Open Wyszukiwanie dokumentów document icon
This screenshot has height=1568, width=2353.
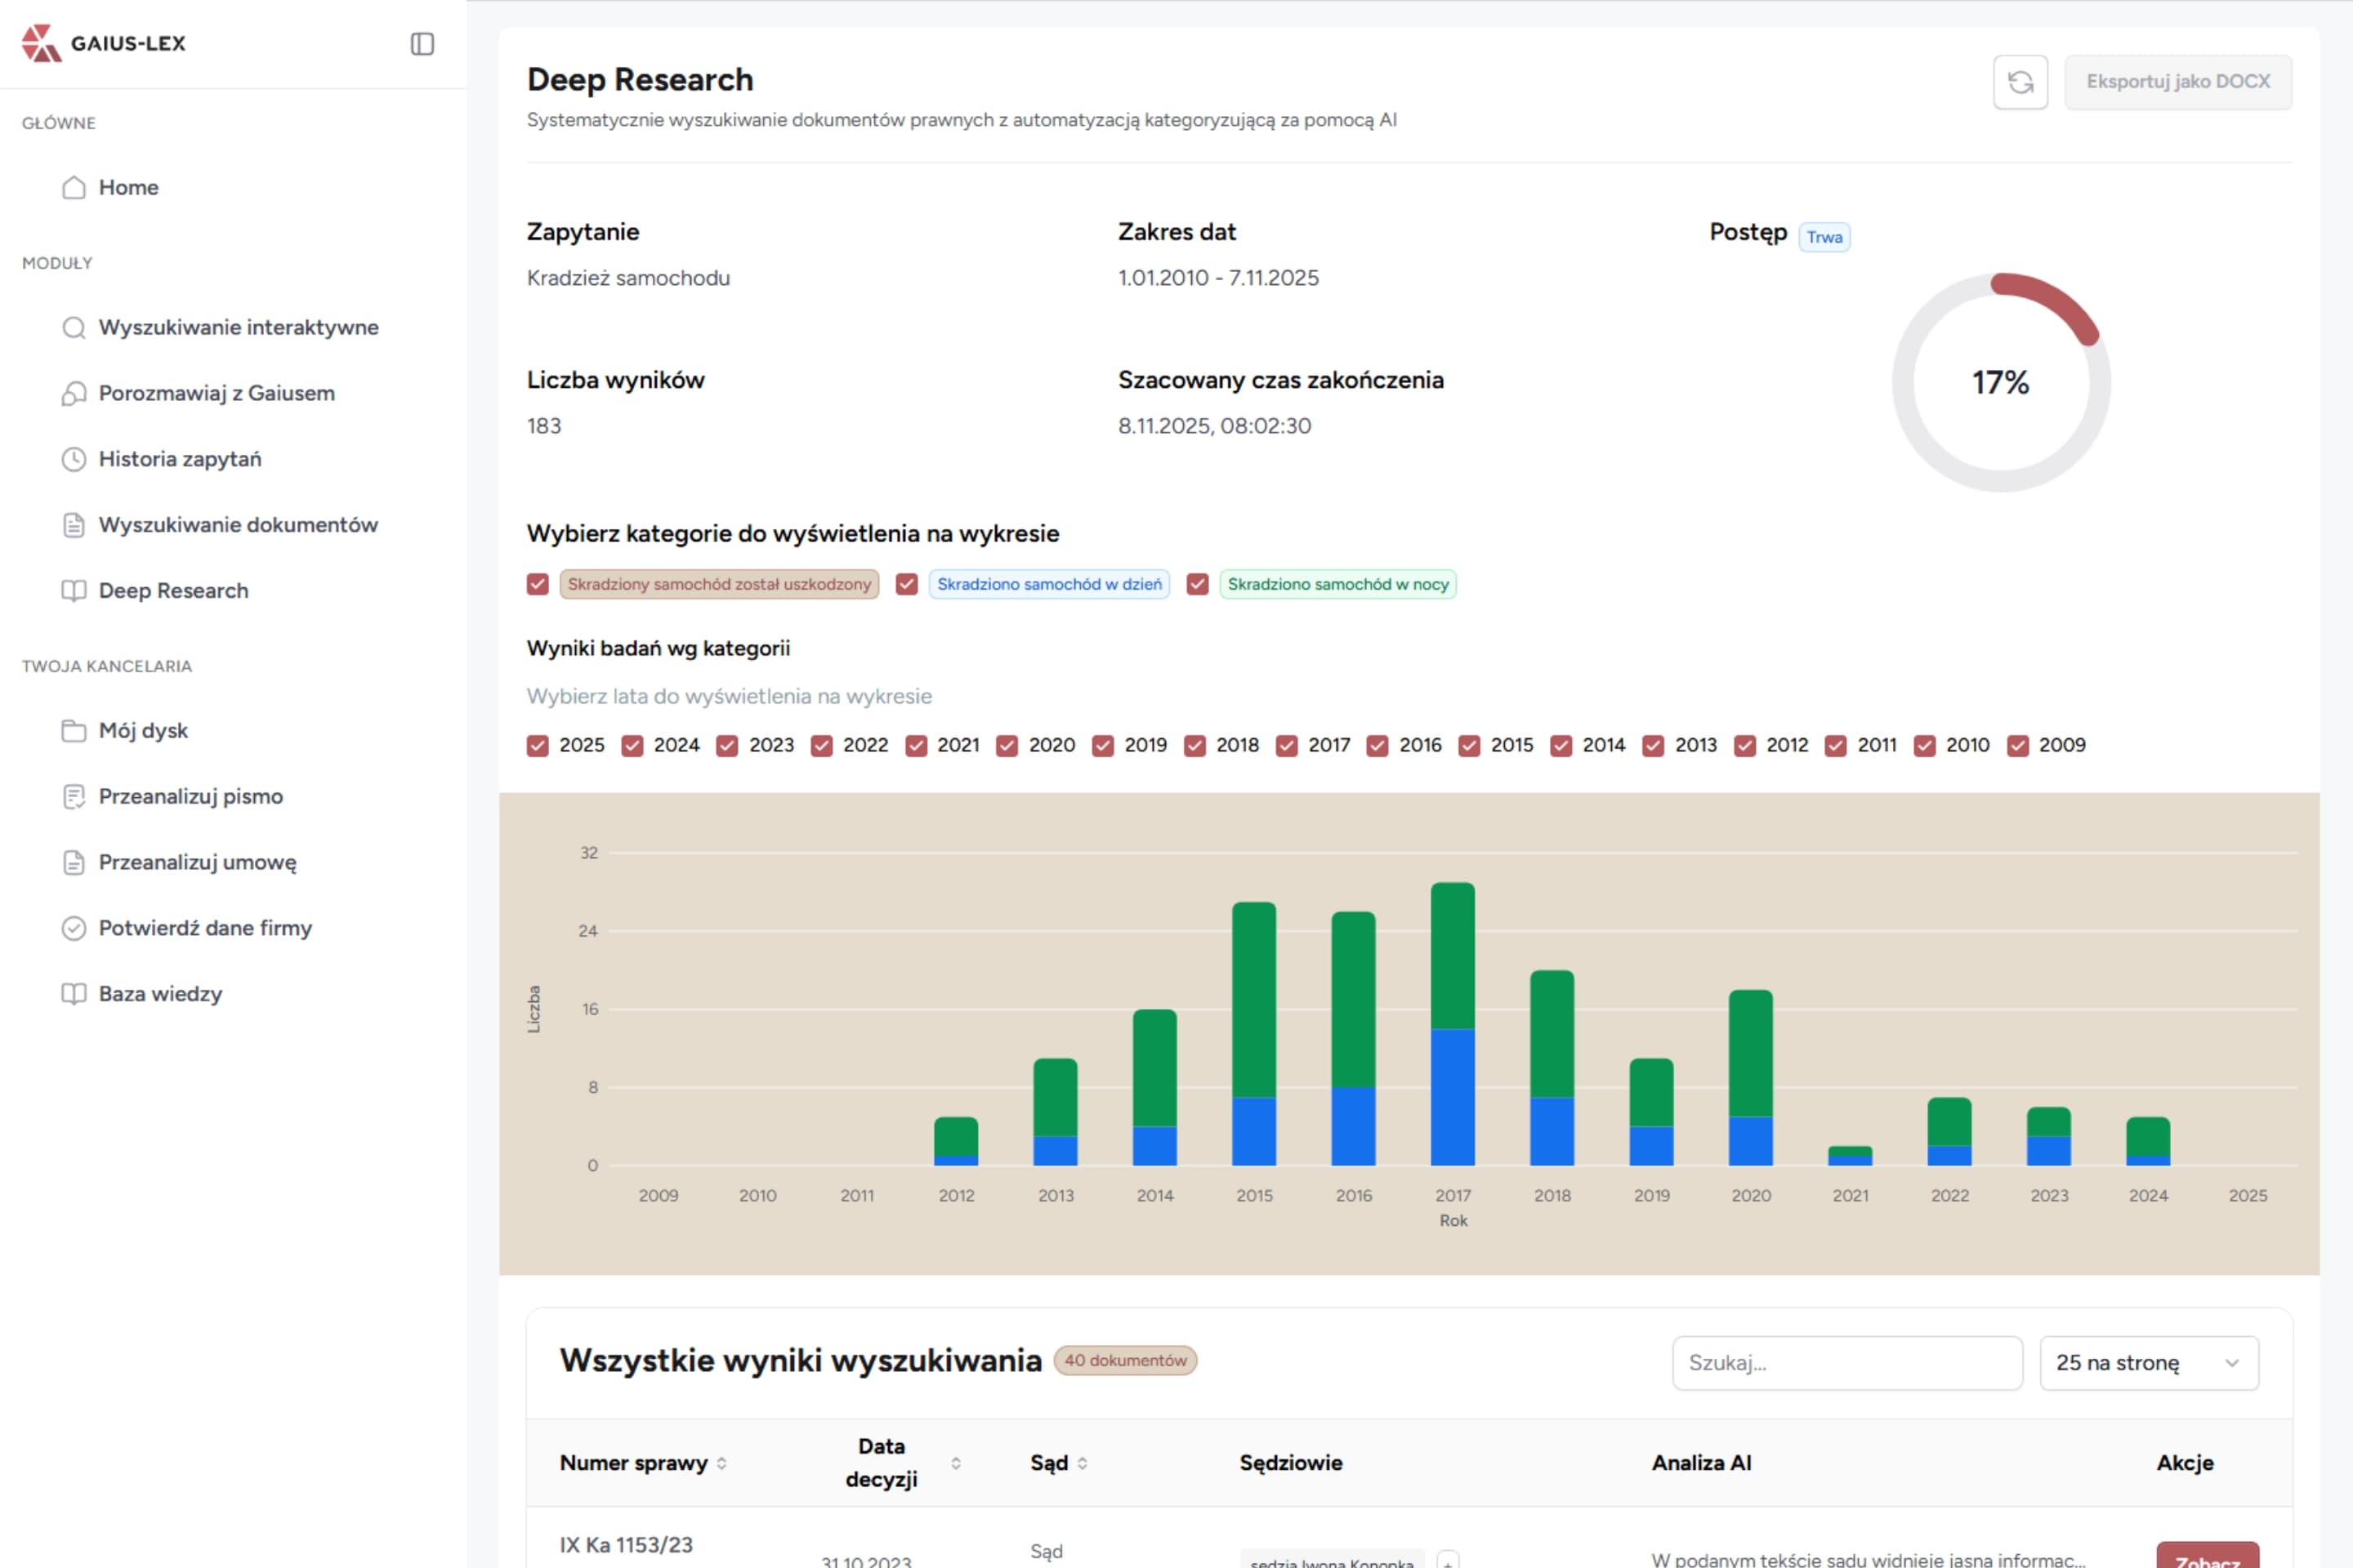(73, 524)
